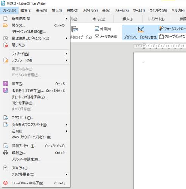Click the open folder icon beside 開く
Image resolution: width=186 pixels, height=189 pixels.
point(5,25)
